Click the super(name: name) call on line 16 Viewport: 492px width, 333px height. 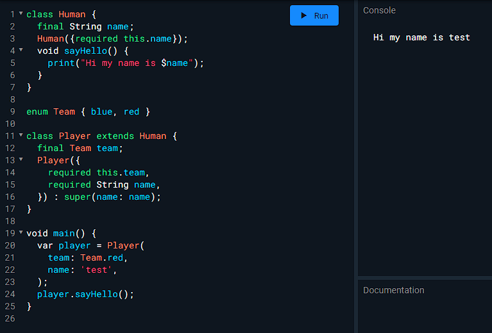tap(112, 197)
